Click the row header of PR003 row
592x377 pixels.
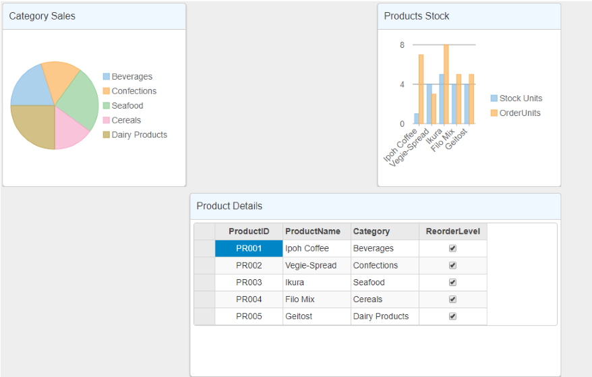coord(204,283)
